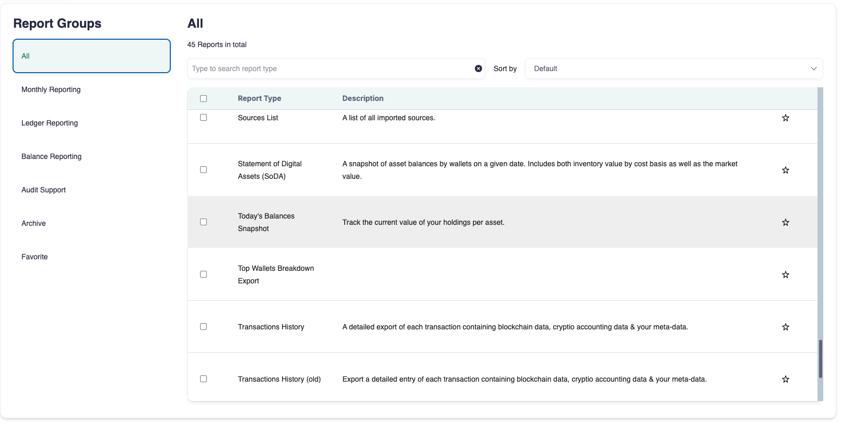Star the Transactions History (old) report
The width and height of the screenshot is (841, 424).
point(785,380)
